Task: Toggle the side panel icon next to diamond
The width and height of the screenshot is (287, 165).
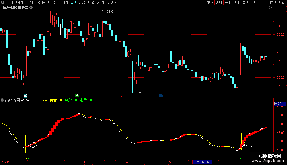Action: [x=271, y=8]
